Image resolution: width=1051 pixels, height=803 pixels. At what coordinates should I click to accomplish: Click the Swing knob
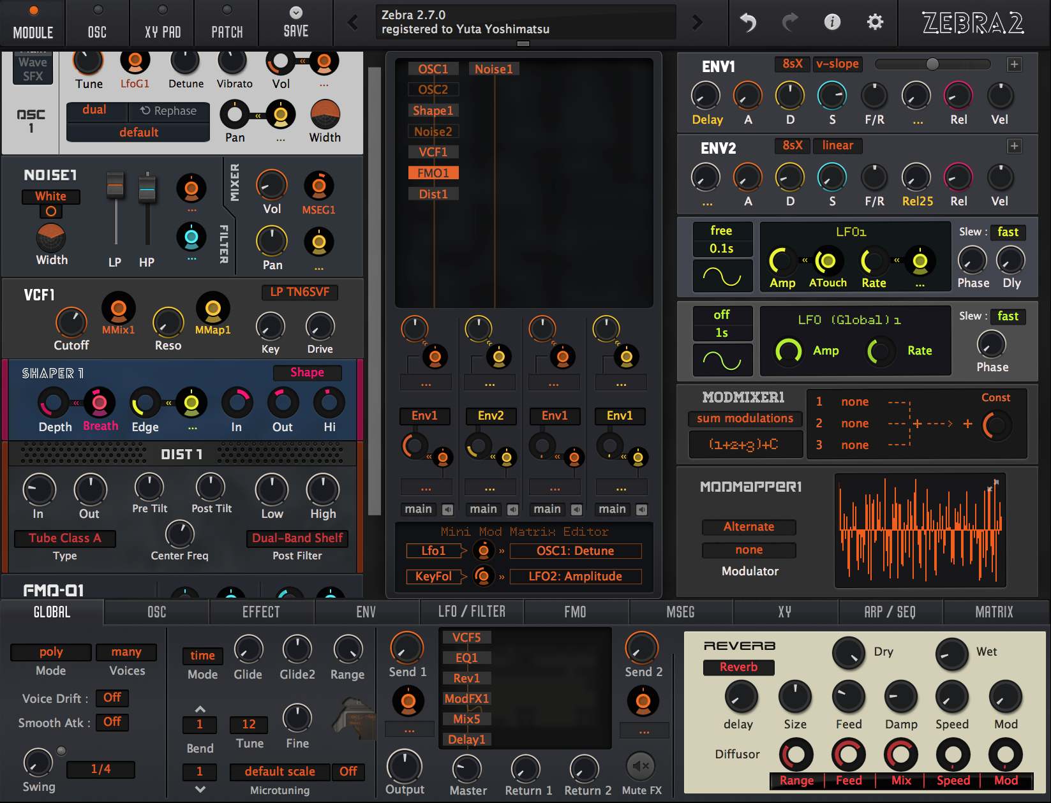38,763
